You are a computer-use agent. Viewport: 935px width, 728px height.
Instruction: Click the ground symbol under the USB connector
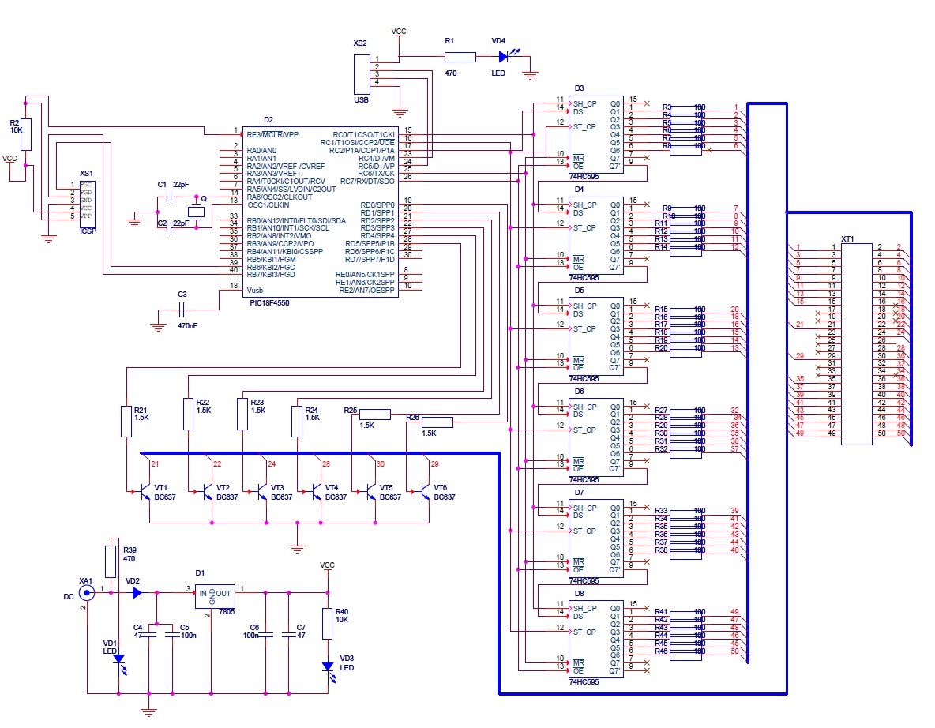(400, 113)
